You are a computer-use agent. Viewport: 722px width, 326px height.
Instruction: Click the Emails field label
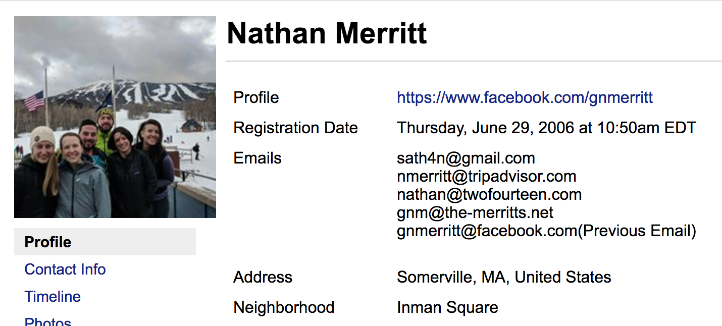point(257,158)
